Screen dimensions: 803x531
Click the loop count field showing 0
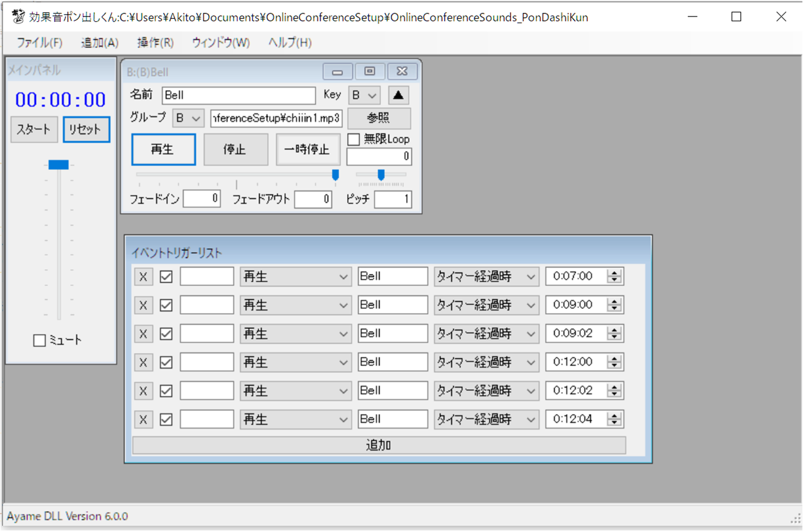(379, 157)
